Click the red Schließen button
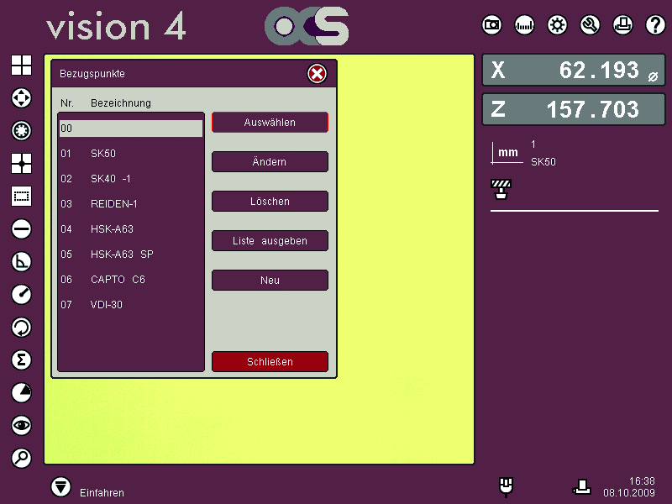 (270, 362)
